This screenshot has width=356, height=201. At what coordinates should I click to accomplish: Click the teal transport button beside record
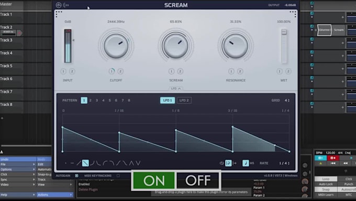click(320, 158)
